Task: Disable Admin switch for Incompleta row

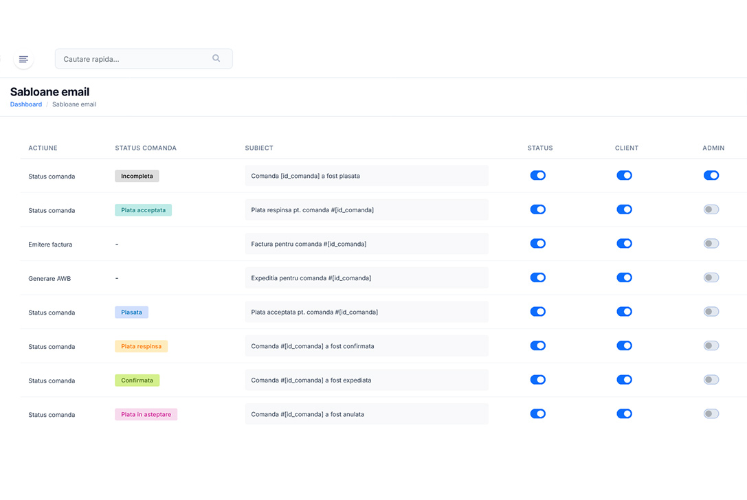Action: pyautogui.click(x=711, y=175)
